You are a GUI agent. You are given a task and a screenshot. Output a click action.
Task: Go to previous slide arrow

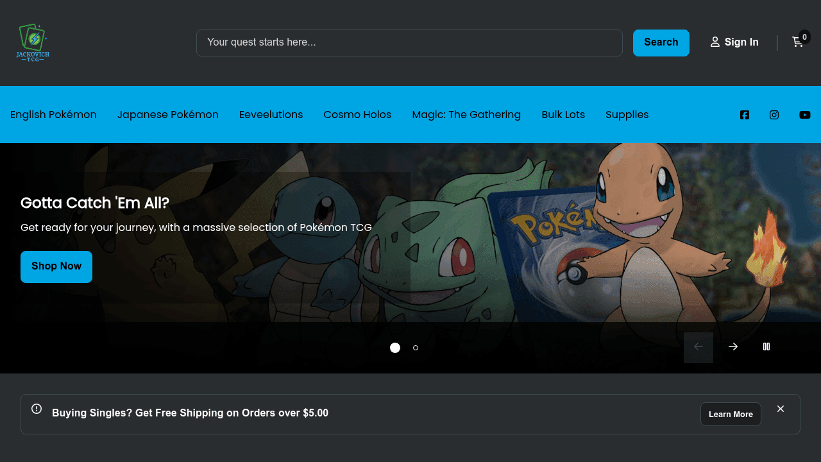[x=698, y=347]
